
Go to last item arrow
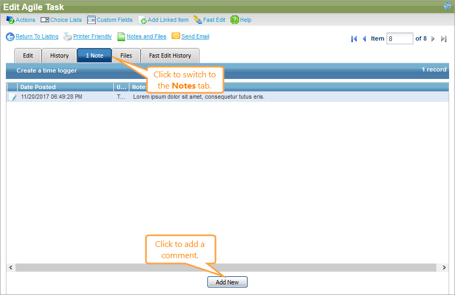[x=443, y=39]
